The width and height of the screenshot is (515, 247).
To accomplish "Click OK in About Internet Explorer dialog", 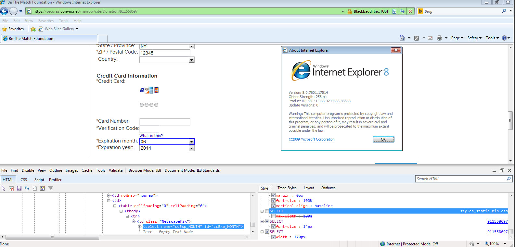I will point(383,139).
